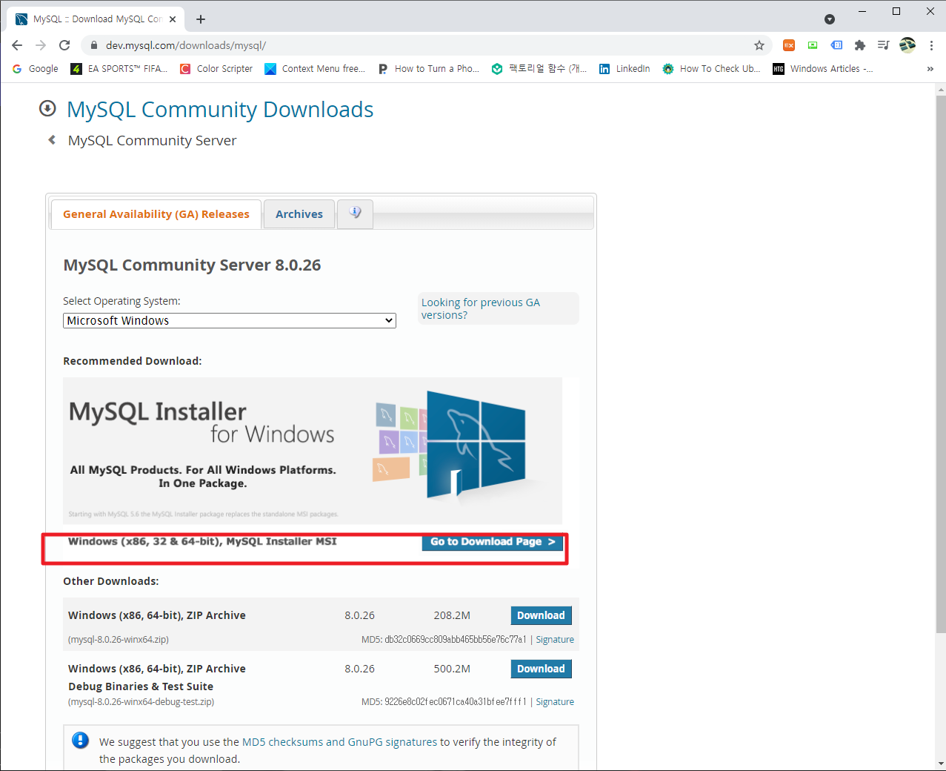Switch to the Archives tab
Screen dimensions: 946x771
tap(299, 214)
